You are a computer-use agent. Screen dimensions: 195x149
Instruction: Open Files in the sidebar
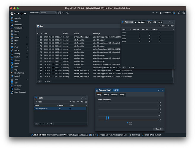coord(16,66)
